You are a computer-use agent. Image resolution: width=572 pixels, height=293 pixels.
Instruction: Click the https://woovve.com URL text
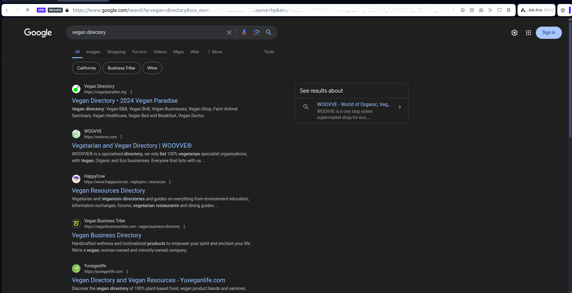pyautogui.click(x=100, y=137)
